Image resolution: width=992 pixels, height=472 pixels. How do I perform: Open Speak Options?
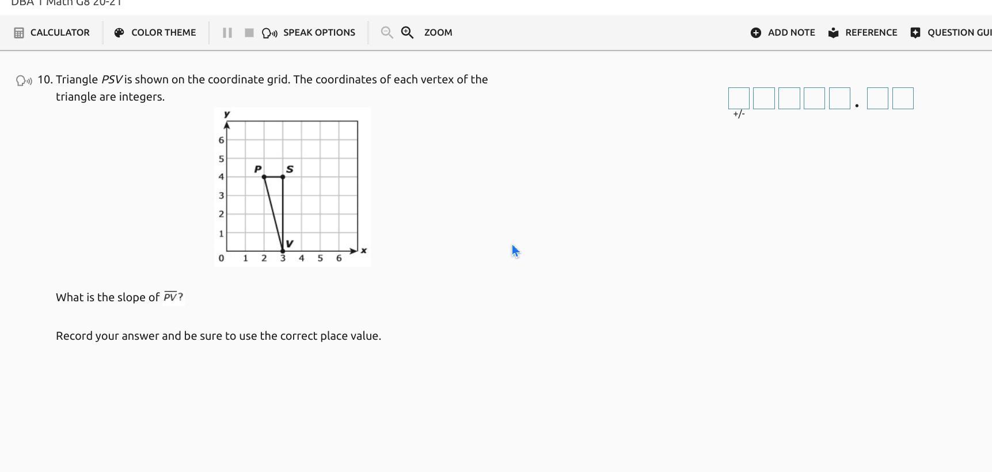pos(310,33)
